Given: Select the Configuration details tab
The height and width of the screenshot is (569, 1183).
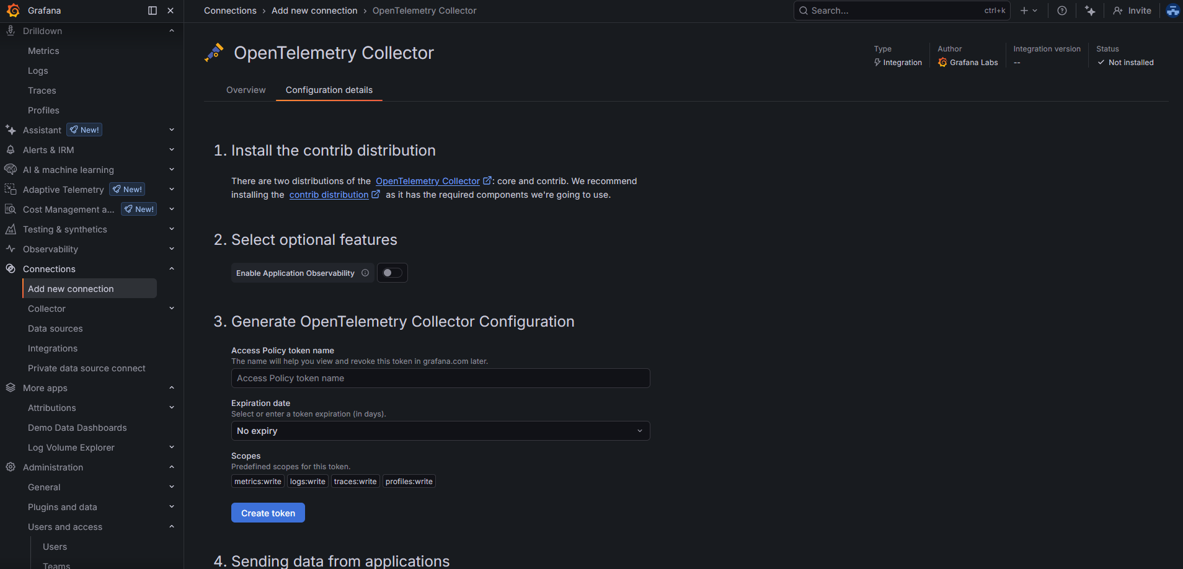Looking at the screenshot, I should click(329, 90).
